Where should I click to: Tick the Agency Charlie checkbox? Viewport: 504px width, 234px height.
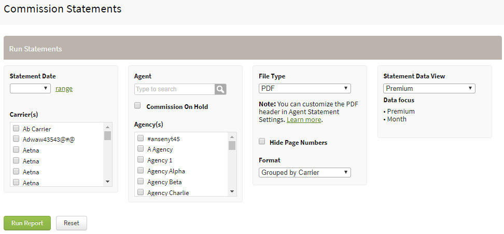[x=141, y=192]
